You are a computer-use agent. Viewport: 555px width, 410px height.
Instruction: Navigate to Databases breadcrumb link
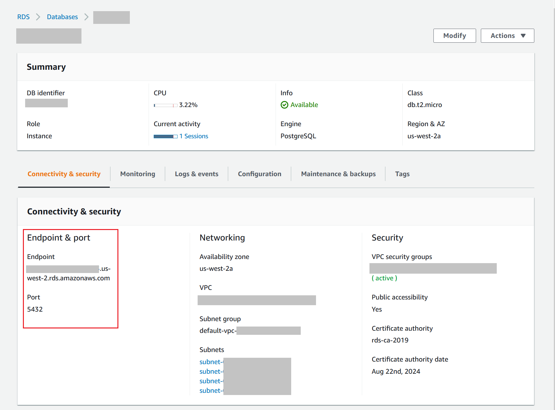[62, 17]
